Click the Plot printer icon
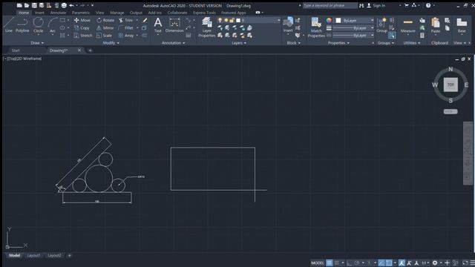This screenshot has height=267, width=475. 64,5
